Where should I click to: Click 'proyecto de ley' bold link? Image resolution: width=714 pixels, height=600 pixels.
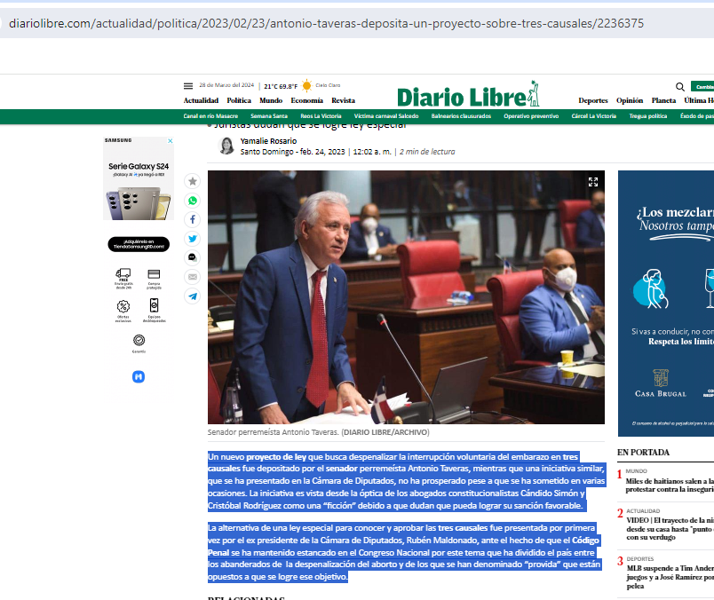click(276, 456)
